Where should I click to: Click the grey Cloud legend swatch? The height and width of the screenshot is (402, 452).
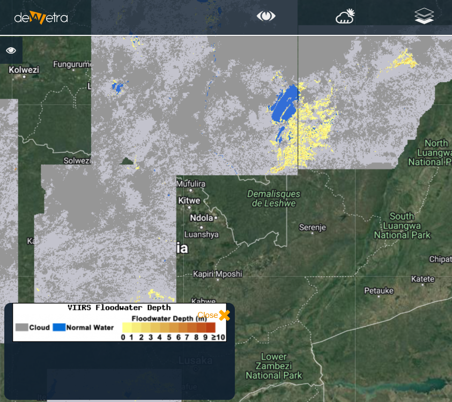(x=21, y=327)
